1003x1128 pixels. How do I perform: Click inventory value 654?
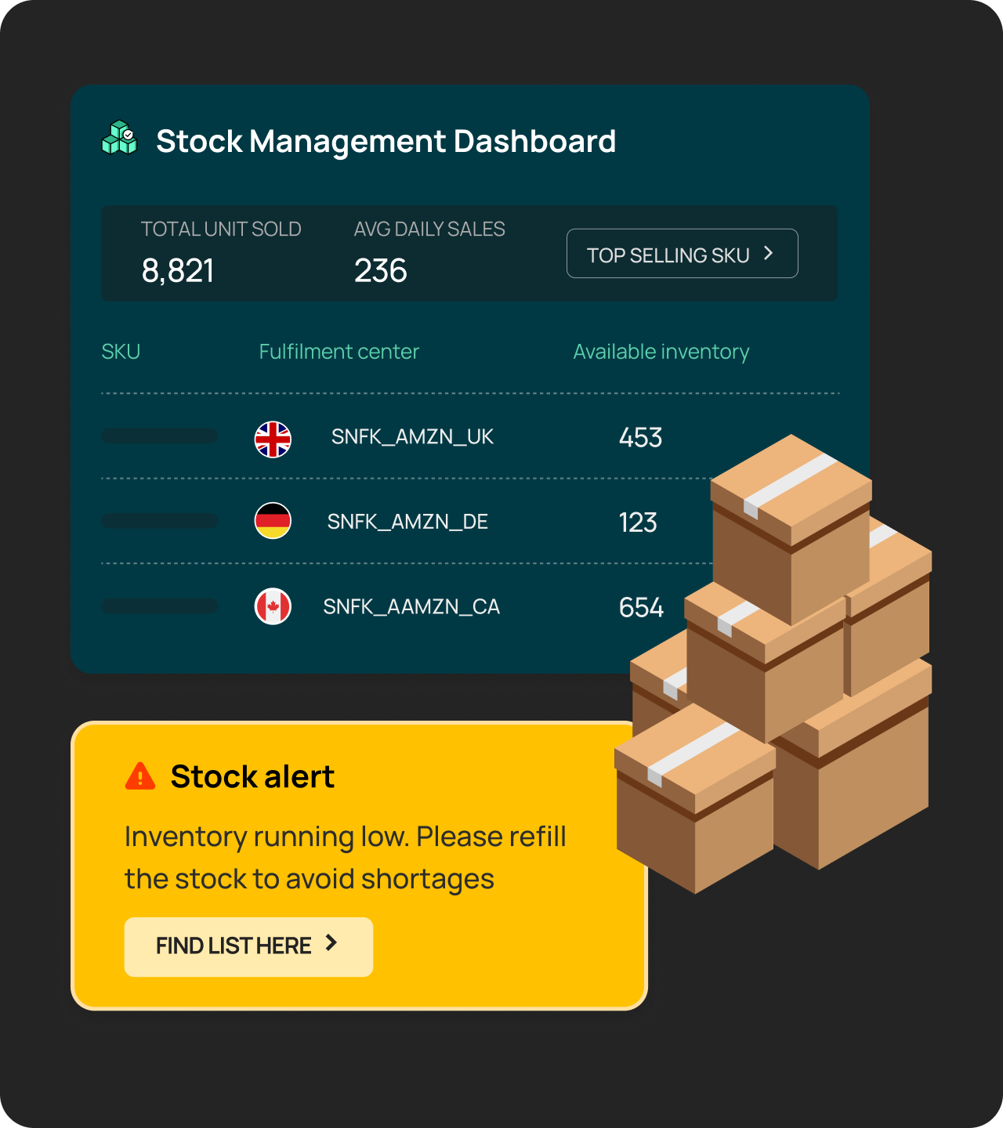click(641, 608)
